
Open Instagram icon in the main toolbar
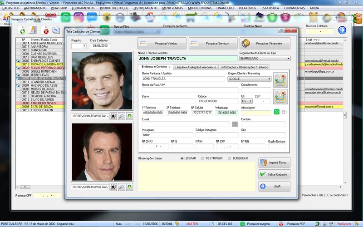78,18
